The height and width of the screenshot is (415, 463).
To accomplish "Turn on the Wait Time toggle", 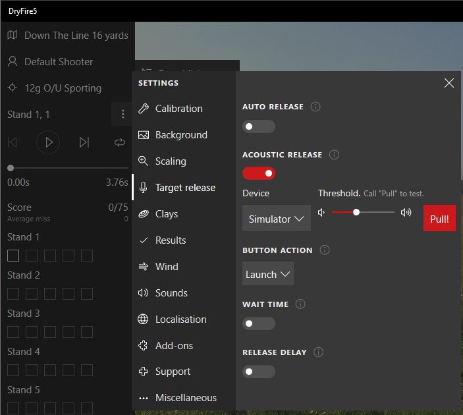I will 258,323.
